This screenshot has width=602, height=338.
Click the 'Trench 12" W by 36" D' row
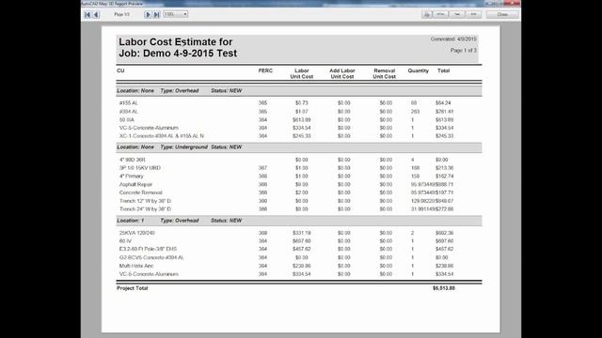tap(145, 201)
